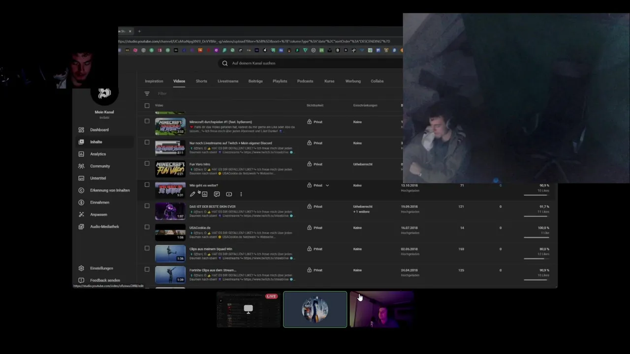This screenshot has height=354, width=630.
Task: Switch to Podcasts tab
Action: [x=305, y=81]
